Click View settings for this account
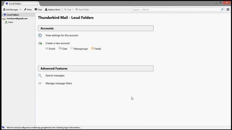This screenshot has width=232, height=130. click(62, 35)
